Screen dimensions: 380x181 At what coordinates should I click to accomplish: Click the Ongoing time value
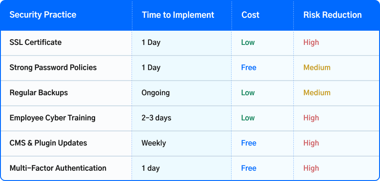pyautogui.click(x=156, y=93)
